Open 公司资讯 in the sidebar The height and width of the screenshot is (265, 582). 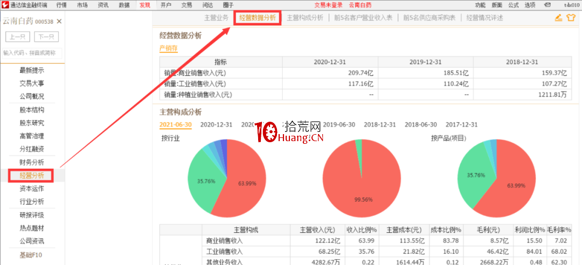point(32,241)
